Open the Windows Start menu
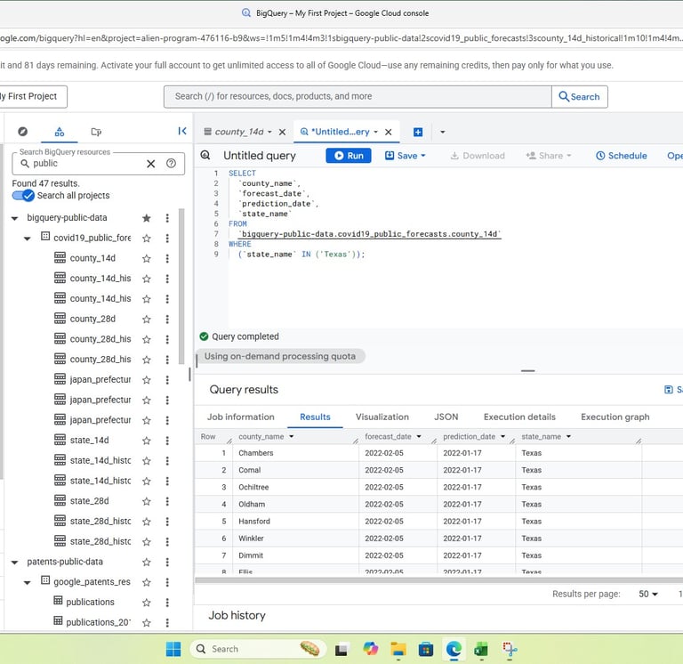The height and width of the screenshot is (664, 683). [x=173, y=649]
